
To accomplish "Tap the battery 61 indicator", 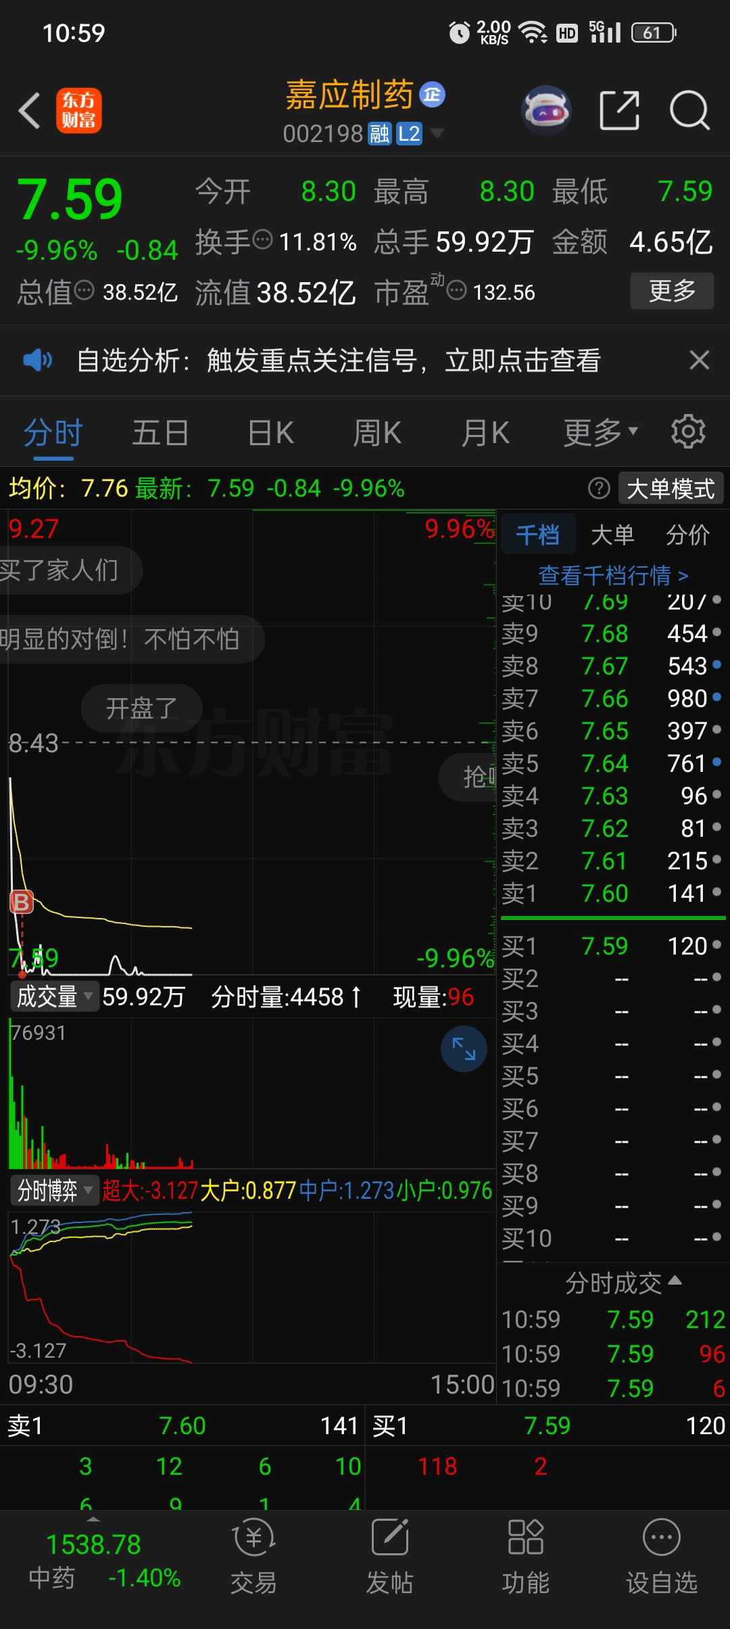I will [654, 32].
